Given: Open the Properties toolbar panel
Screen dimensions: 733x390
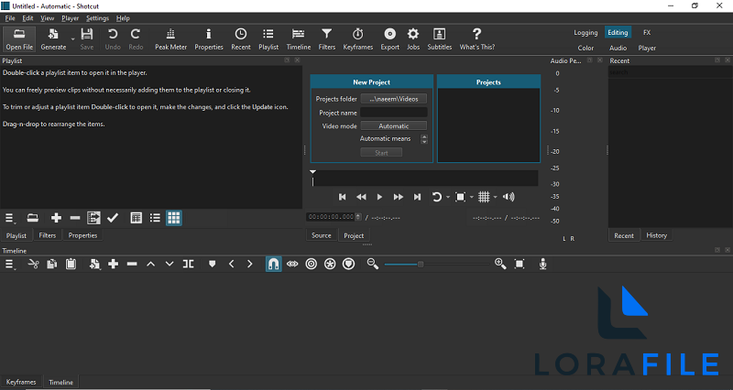Looking at the screenshot, I should [x=209, y=39].
